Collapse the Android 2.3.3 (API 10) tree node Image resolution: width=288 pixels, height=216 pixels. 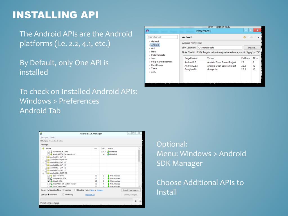click(x=43, y=173)
